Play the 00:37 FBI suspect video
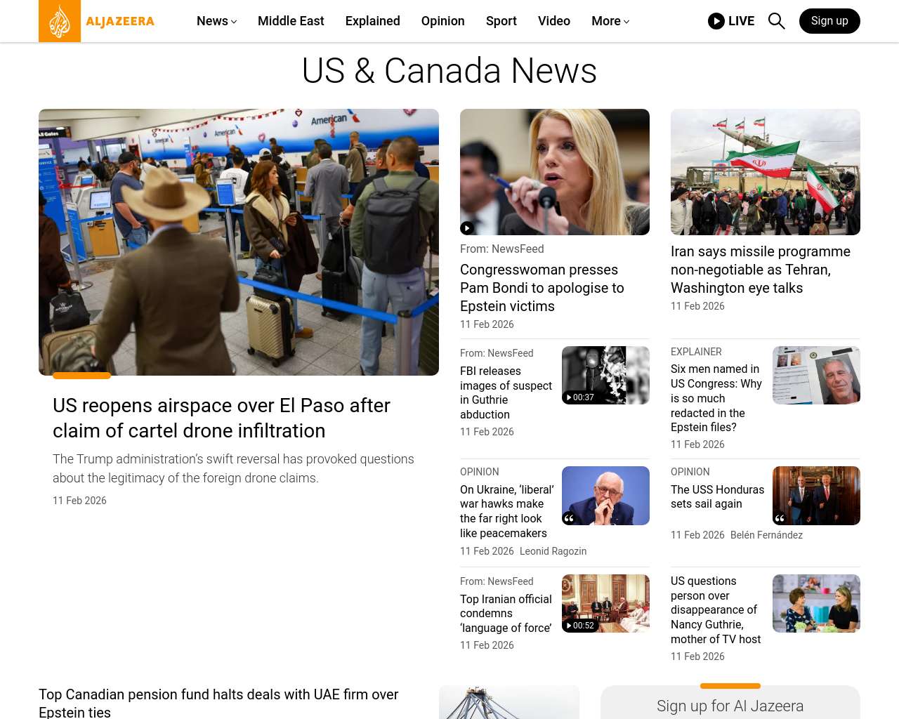 tap(580, 397)
